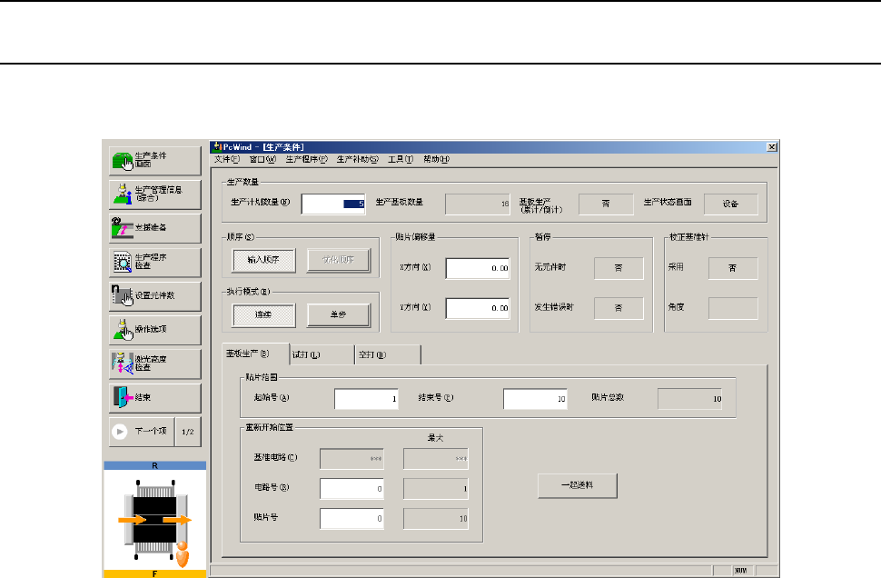Click the R label above machine diagram

155,465
